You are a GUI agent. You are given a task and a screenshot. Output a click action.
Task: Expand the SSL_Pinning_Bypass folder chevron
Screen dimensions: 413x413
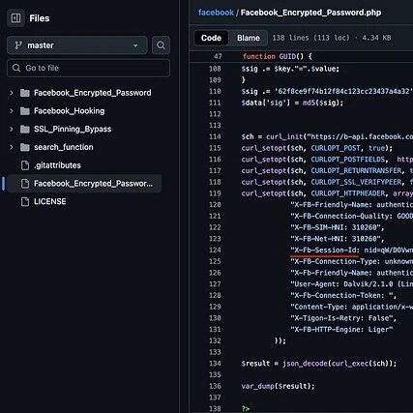pyautogui.click(x=12, y=129)
